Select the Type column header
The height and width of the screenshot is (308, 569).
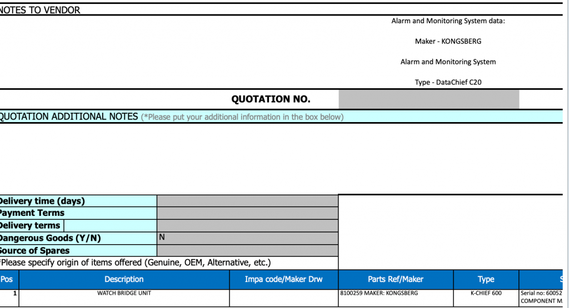[x=486, y=279]
